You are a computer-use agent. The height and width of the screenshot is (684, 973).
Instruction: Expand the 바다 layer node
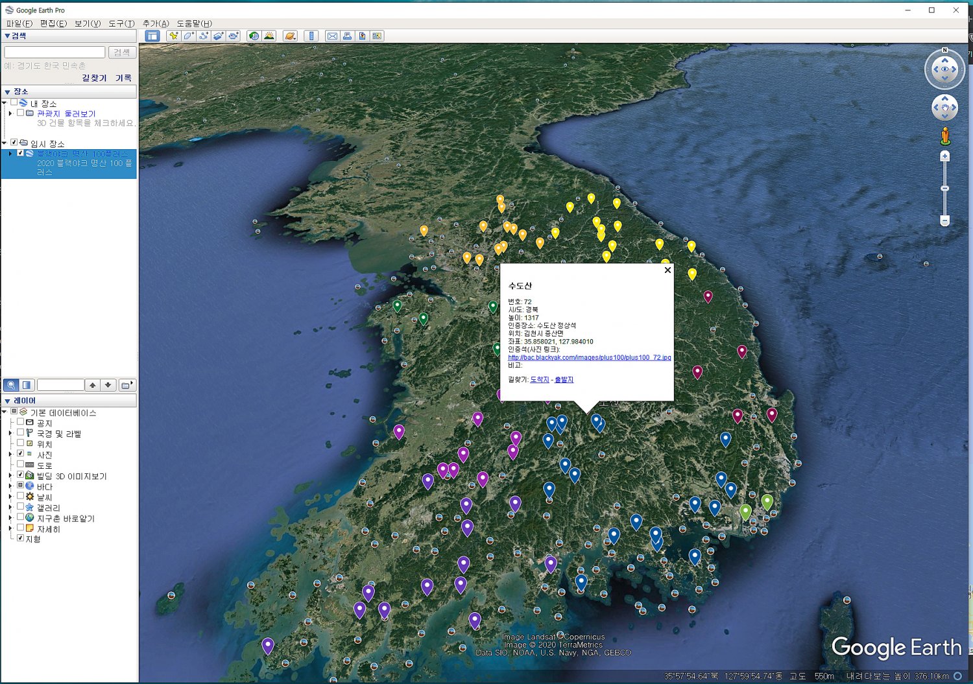click(x=10, y=486)
